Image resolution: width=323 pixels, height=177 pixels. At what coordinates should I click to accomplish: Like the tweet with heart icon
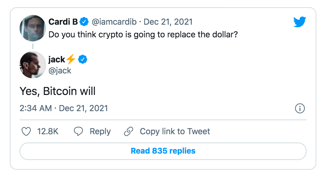coord(26,132)
